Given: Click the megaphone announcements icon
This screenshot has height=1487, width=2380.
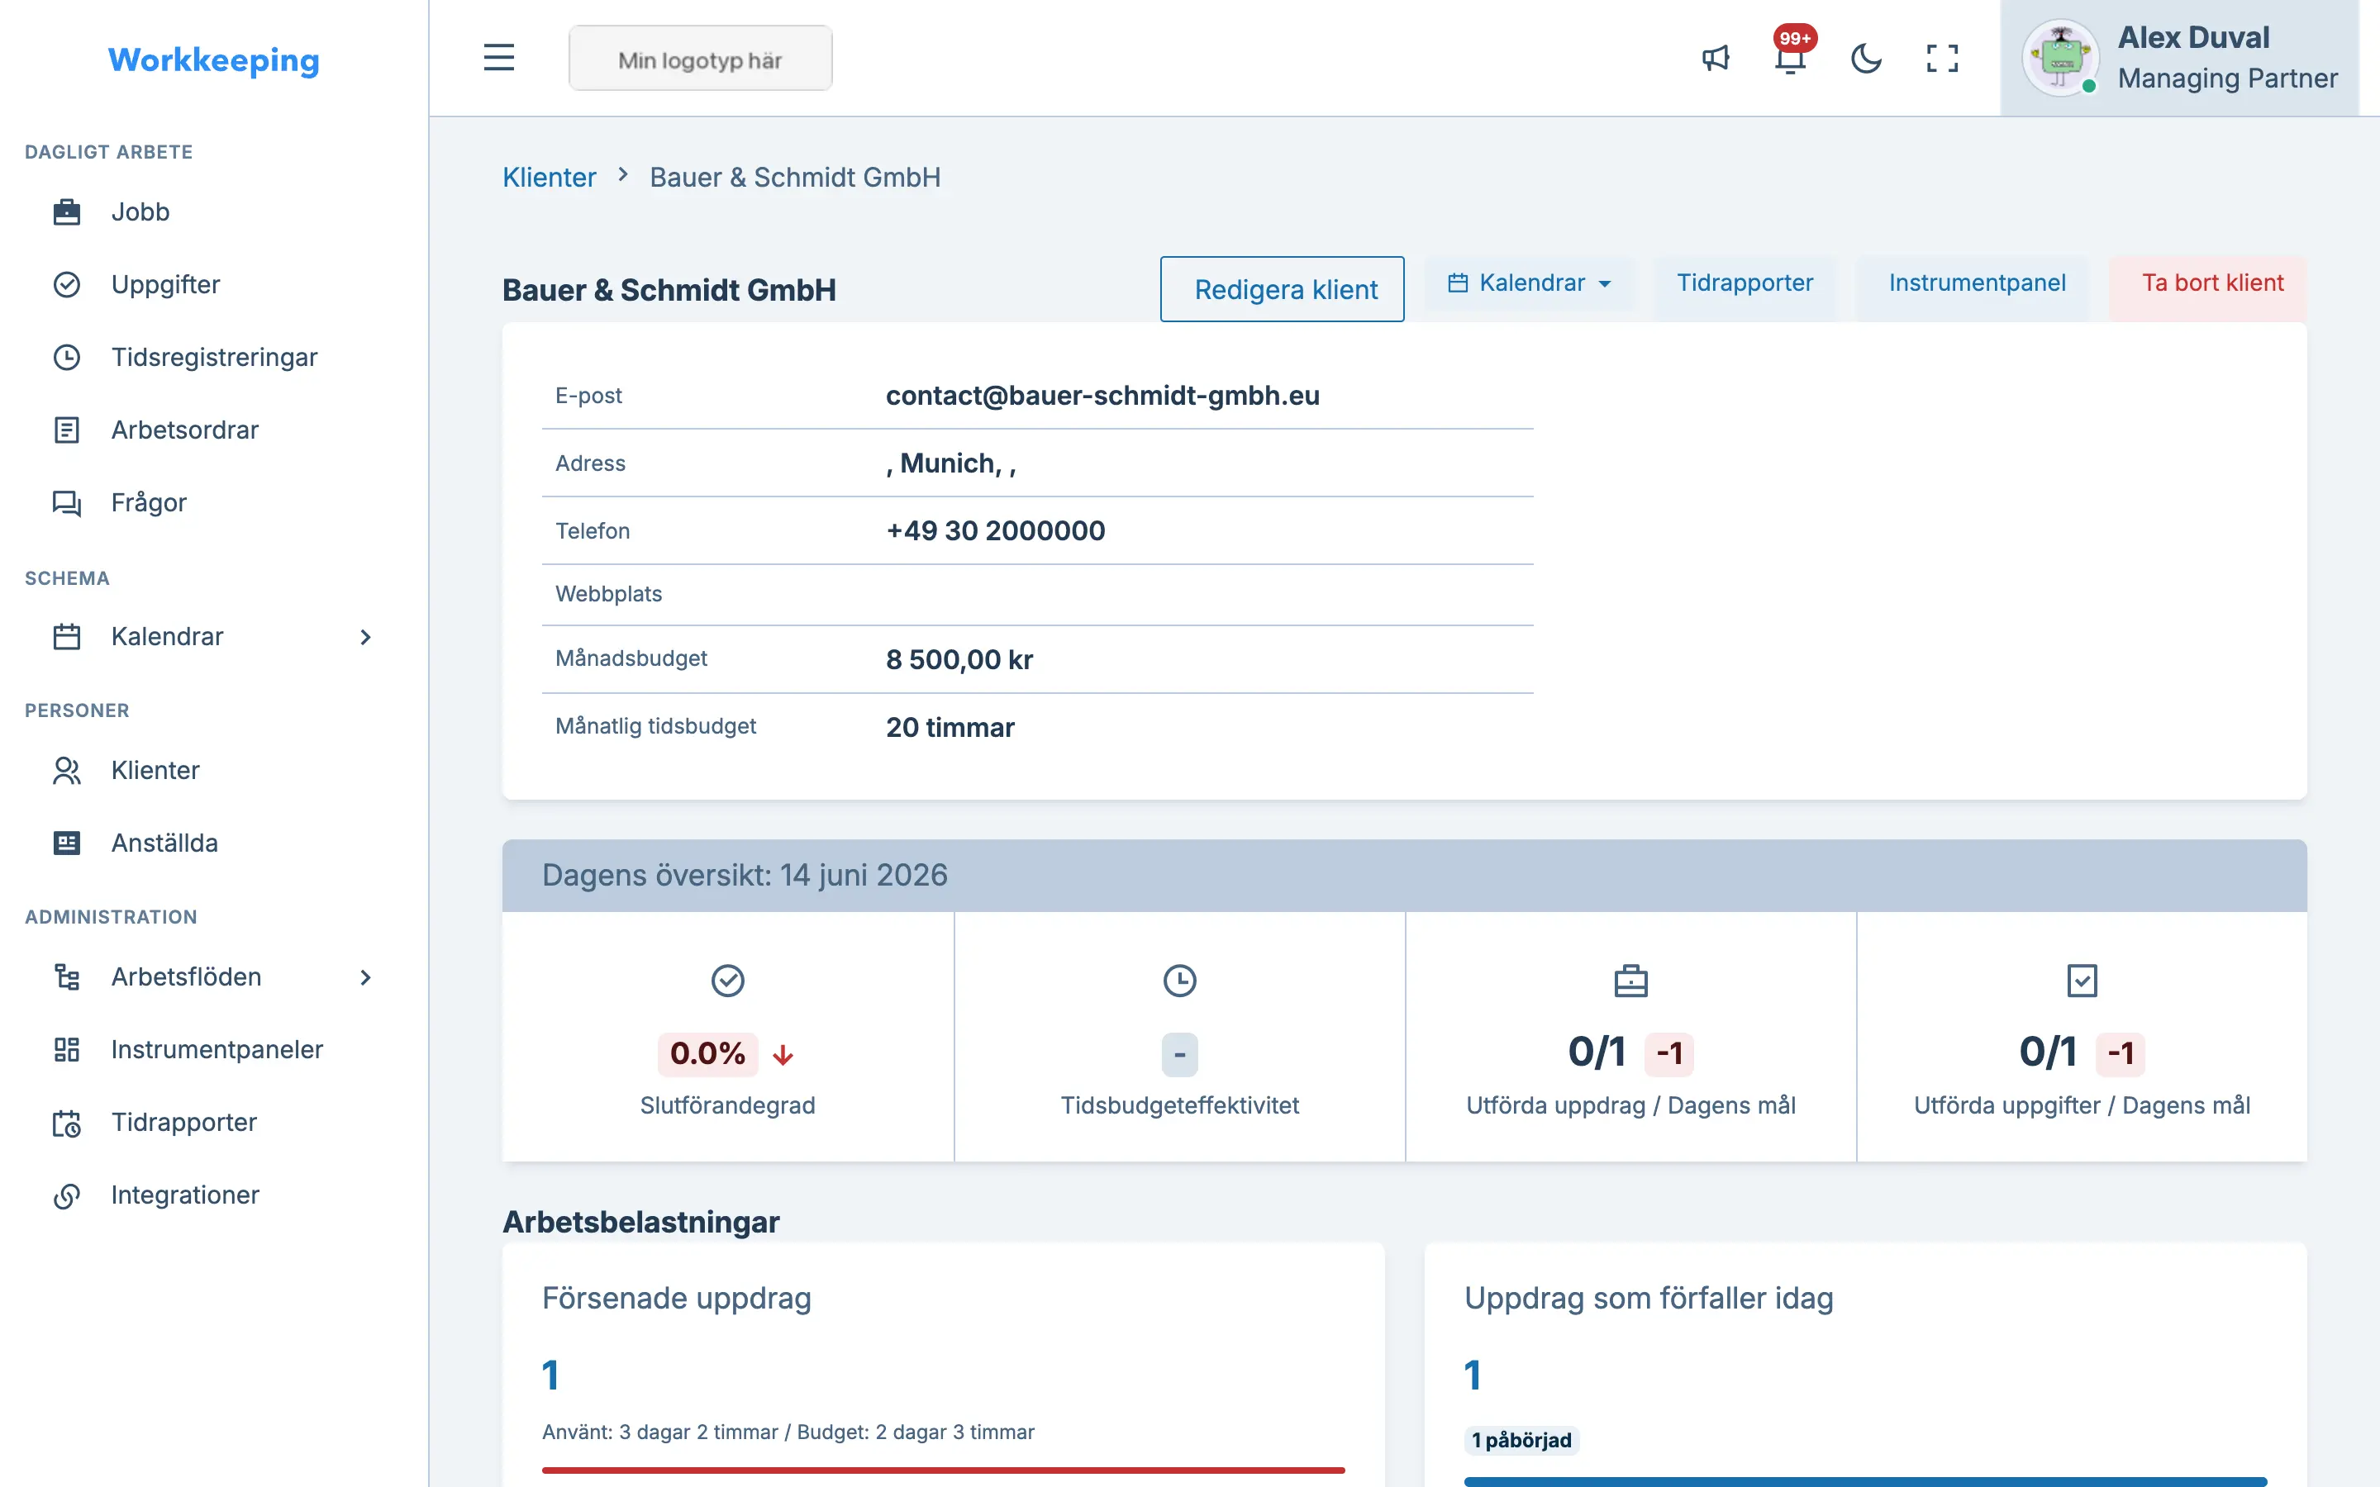Looking at the screenshot, I should [x=1716, y=58].
